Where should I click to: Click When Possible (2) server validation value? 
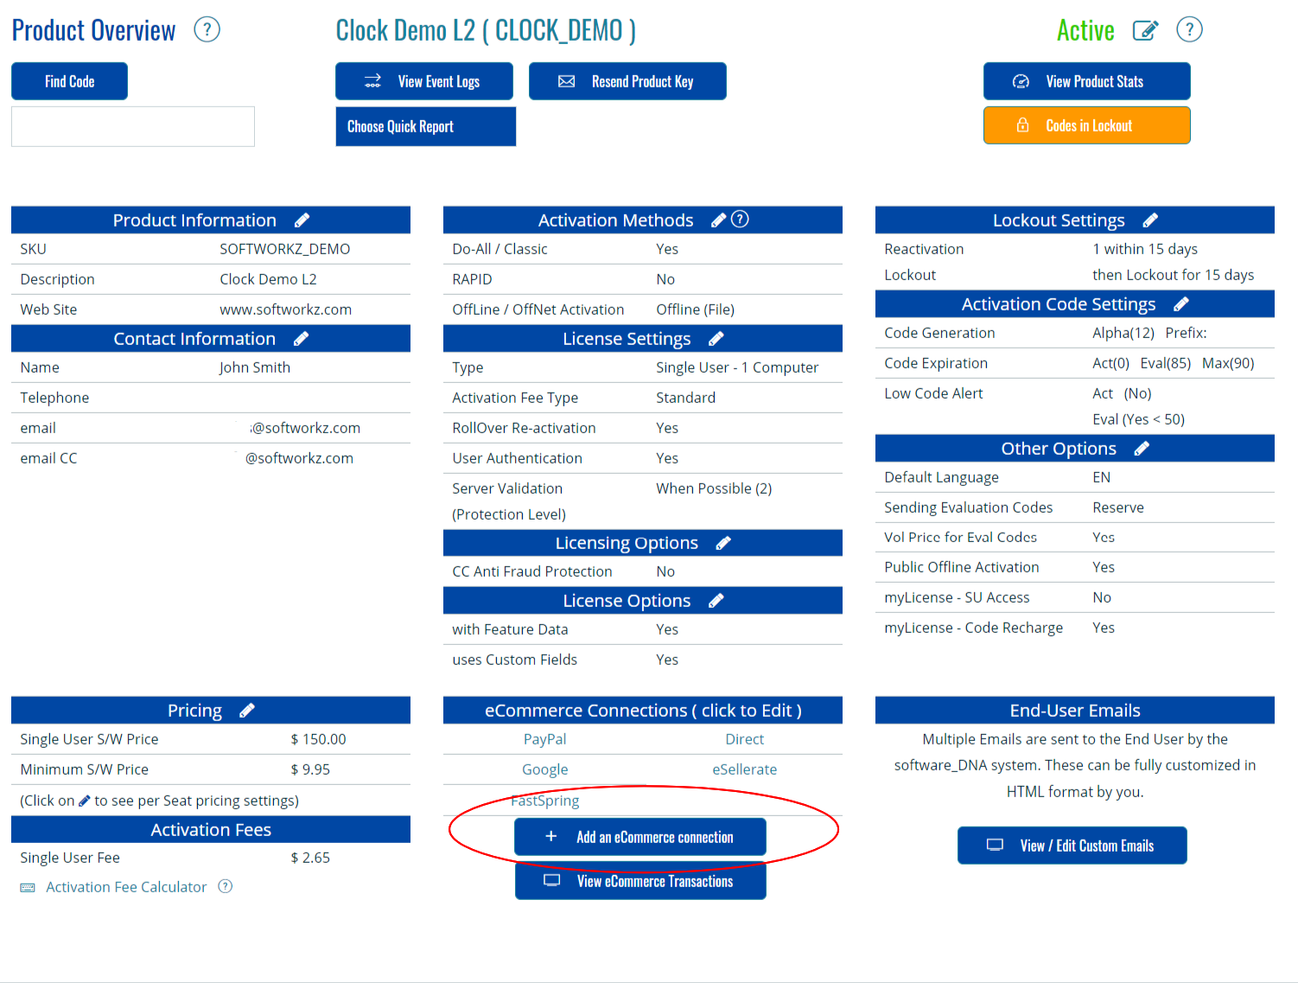714,488
